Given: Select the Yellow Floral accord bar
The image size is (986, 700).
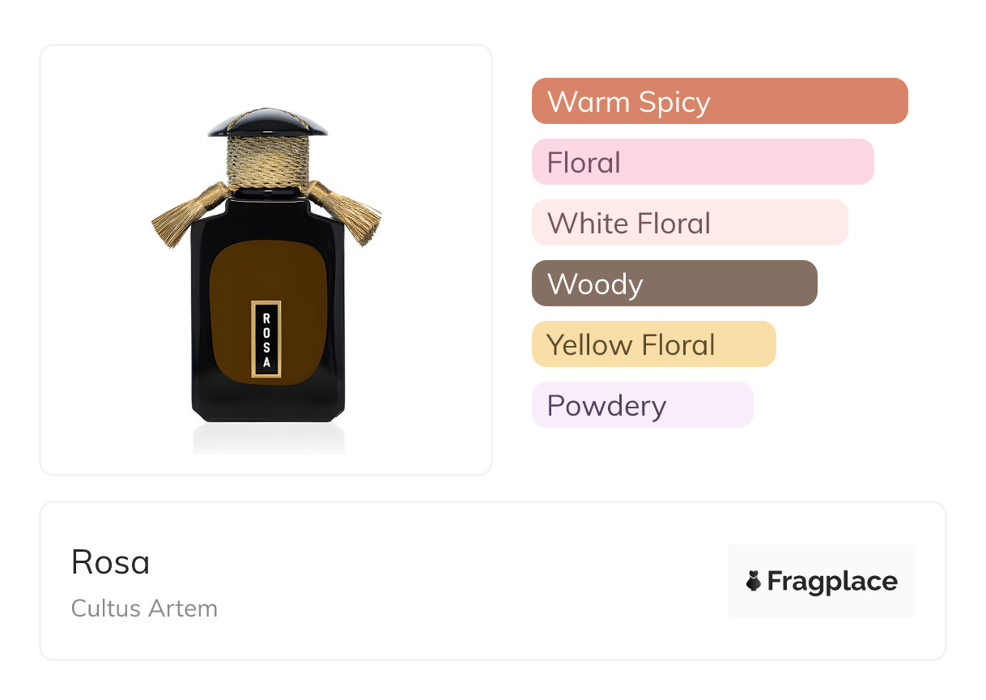Looking at the screenshot, I should pos(653,344).
